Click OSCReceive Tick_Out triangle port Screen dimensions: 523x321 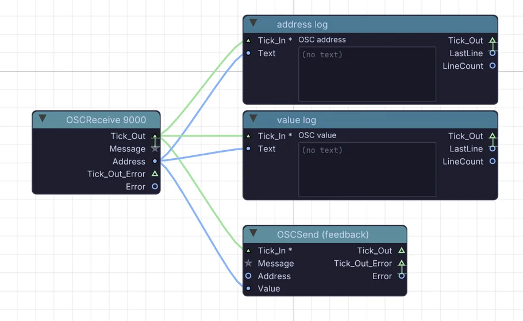click(155, 136)
